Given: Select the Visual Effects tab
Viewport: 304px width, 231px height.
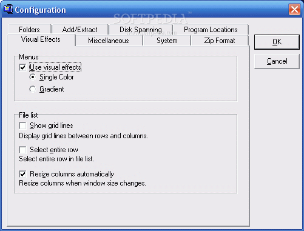Looking at the screenshot, I should click(x=41, y=39).
